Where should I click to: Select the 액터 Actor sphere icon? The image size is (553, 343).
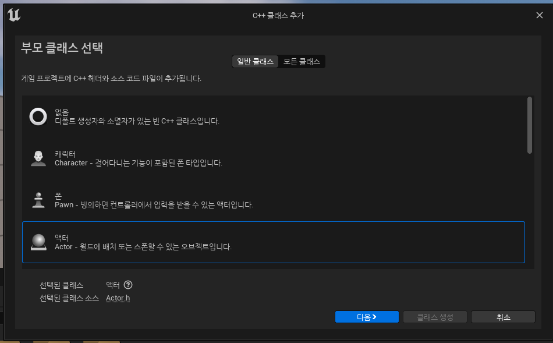click(38, 242)
